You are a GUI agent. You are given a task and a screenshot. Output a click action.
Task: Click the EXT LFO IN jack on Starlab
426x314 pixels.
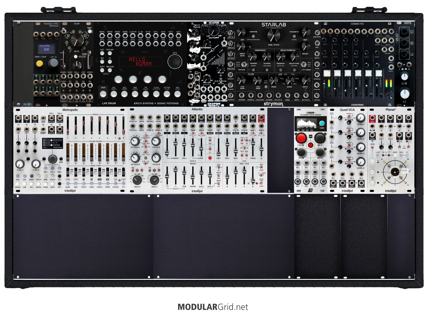pyautogui.click(x=306, y=95)
